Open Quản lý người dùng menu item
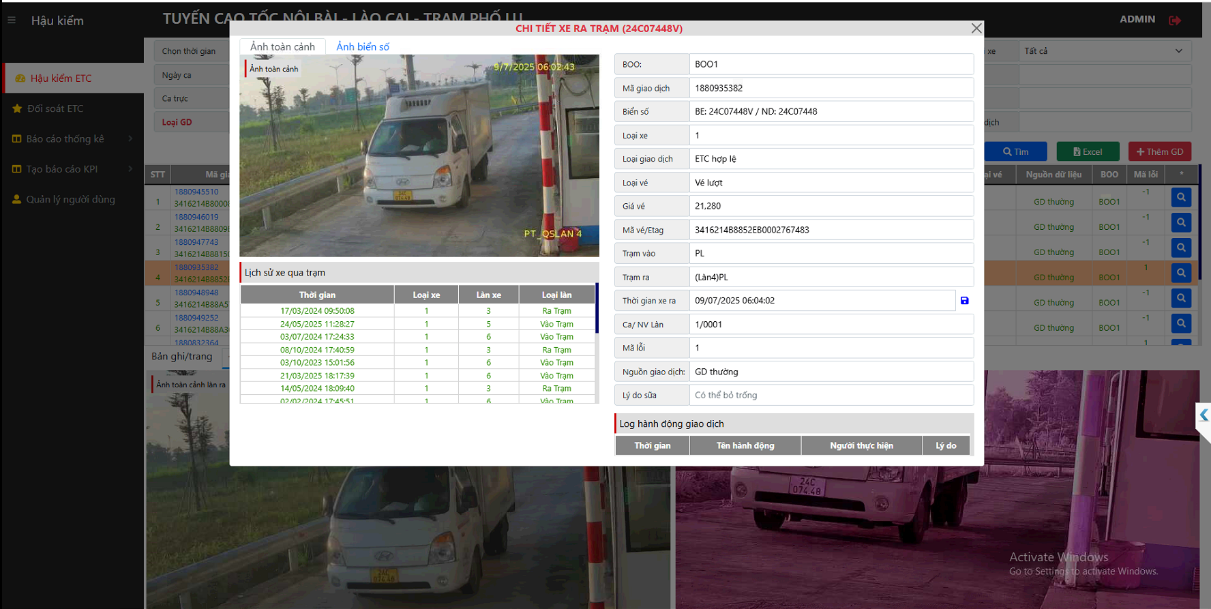Viewport: 1211px width, 609px height. (x=72, y=199)
